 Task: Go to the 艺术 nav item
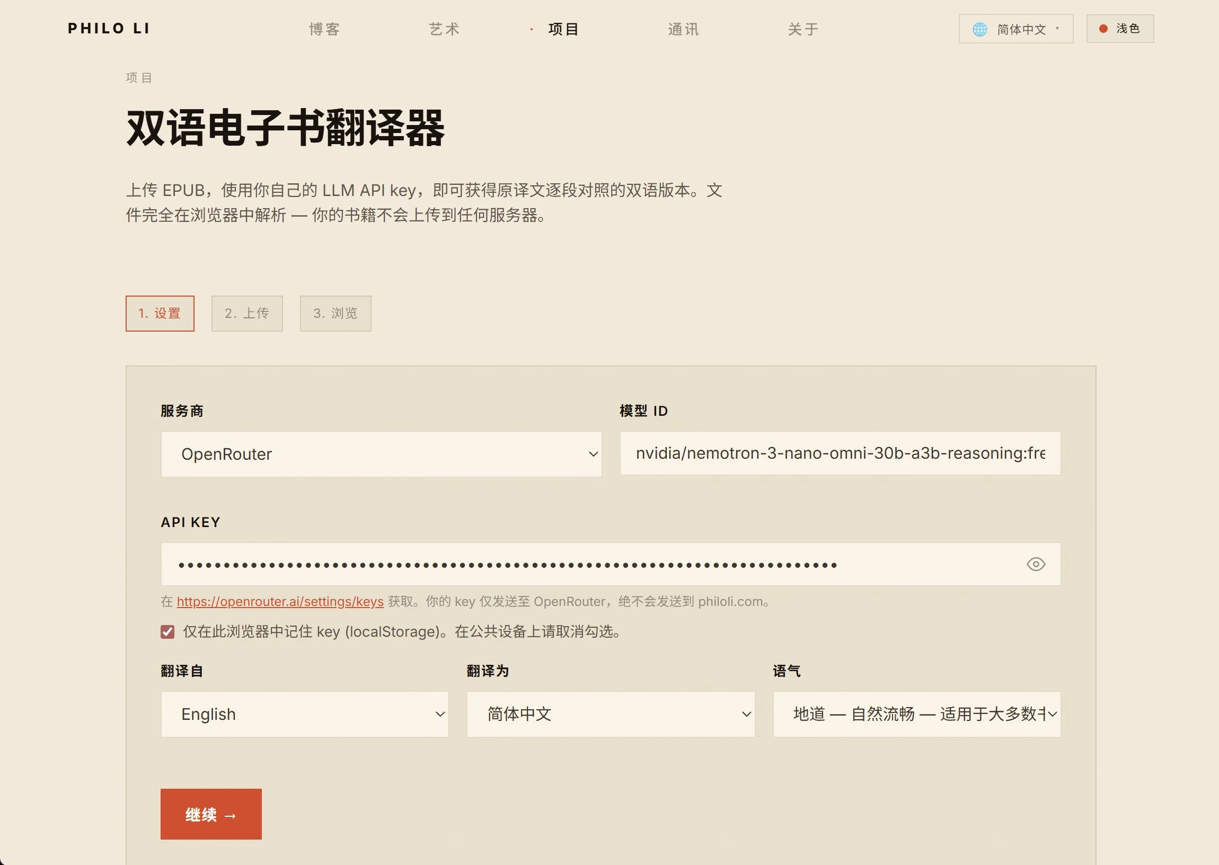tap(444, 29)
